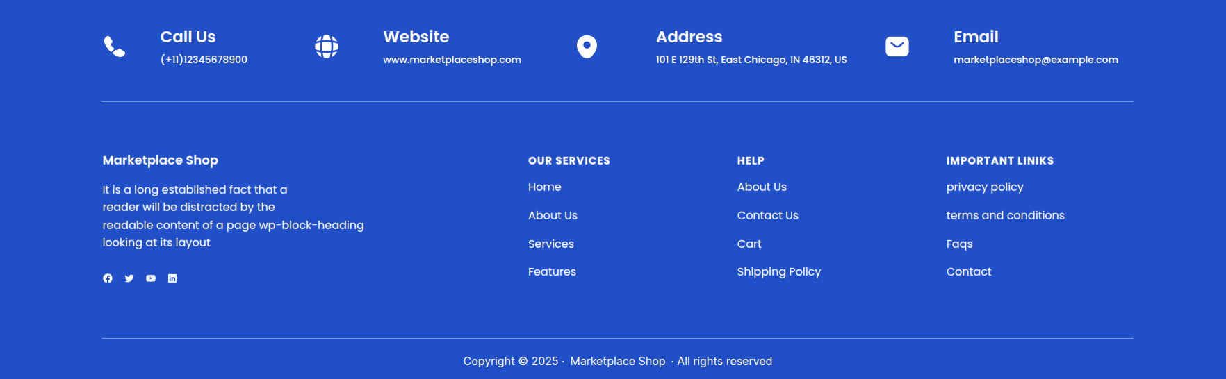The width and height of the screenshot is (1226, 379).
Task: Open the Features footer link
Action: tap(552, 272)
